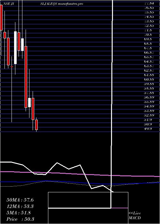Select the 52.89 price label
The image size is (160, 224).
coord(149,116)
